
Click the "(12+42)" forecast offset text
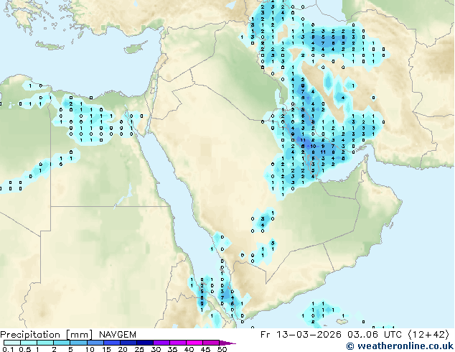[x=428, y=335]
